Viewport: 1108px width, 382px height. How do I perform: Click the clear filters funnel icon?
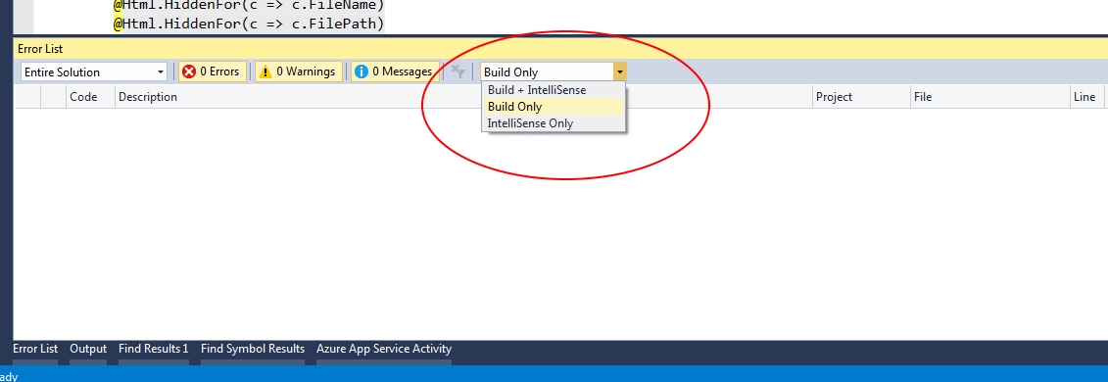[458, 72]
